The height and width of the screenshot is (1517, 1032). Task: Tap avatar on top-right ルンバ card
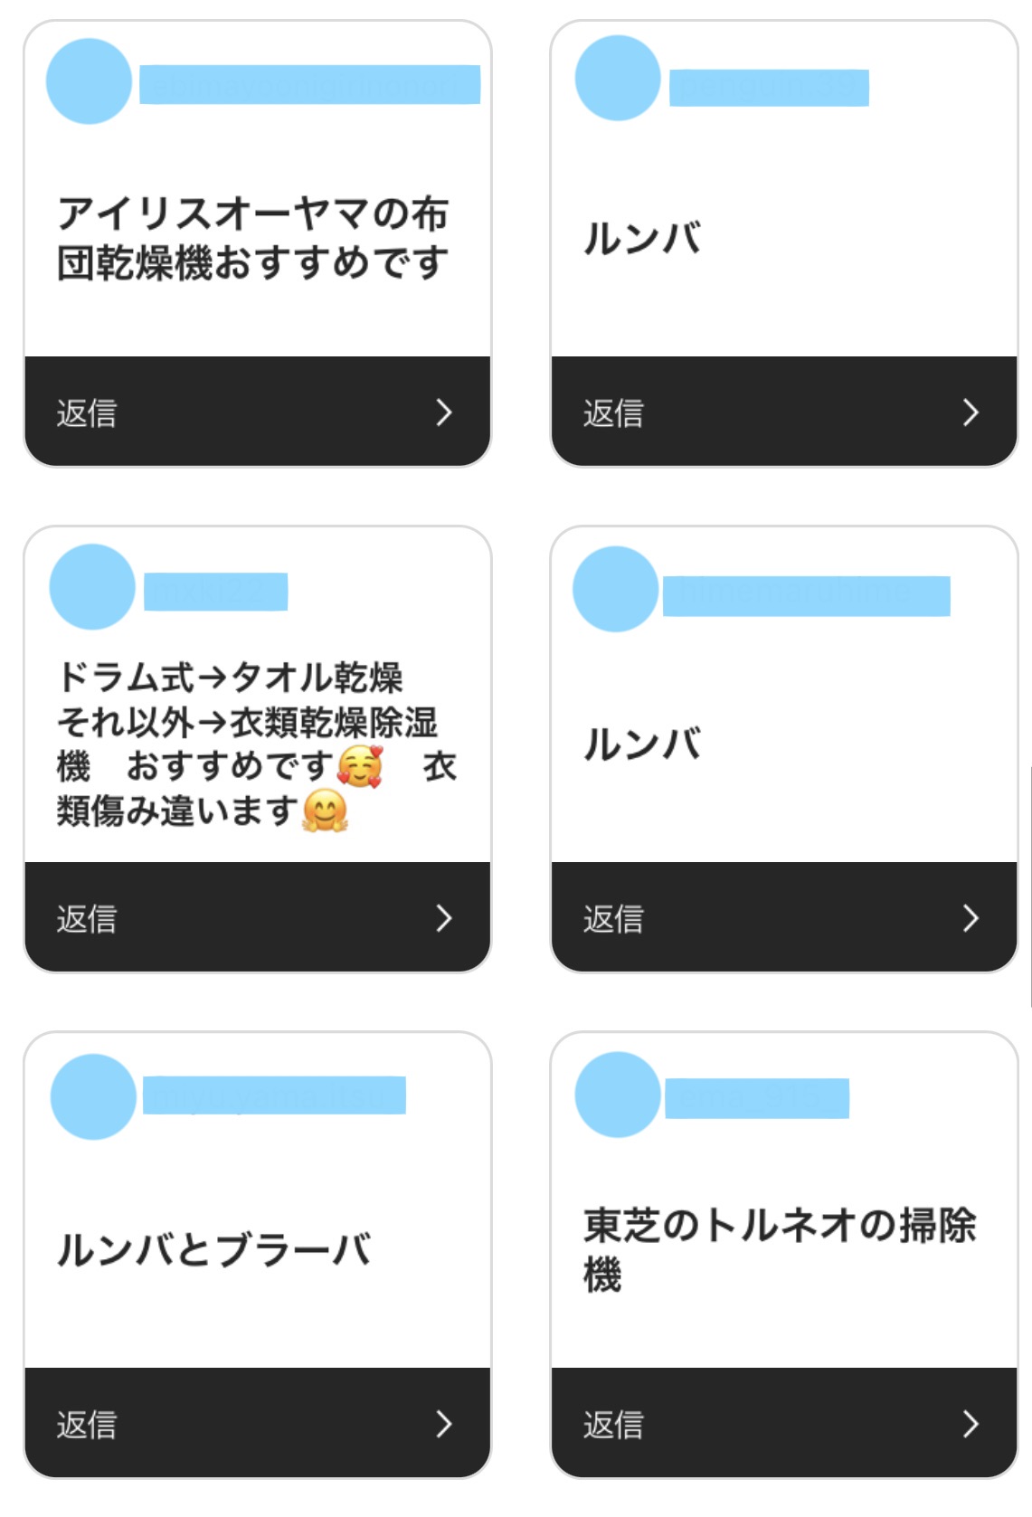(618, 79)
